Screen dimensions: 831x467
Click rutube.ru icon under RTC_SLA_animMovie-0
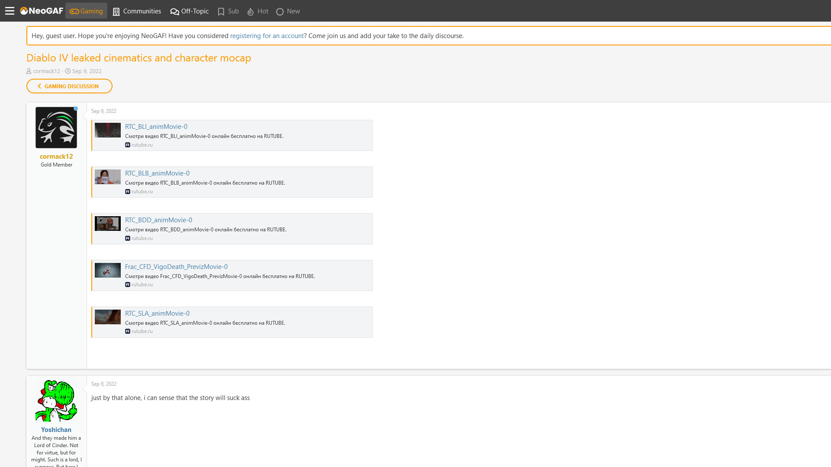pos(128,331)
